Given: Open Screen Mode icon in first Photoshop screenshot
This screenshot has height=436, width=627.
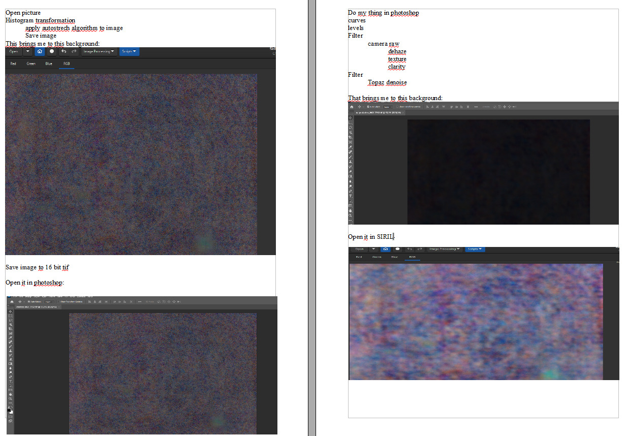Looking at the screenshot, I should (11, 421).
